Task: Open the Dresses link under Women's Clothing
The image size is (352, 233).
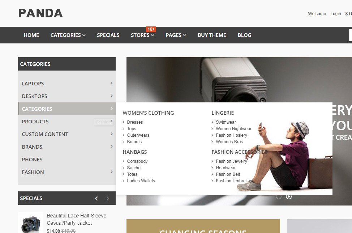Action: (135, 122)
